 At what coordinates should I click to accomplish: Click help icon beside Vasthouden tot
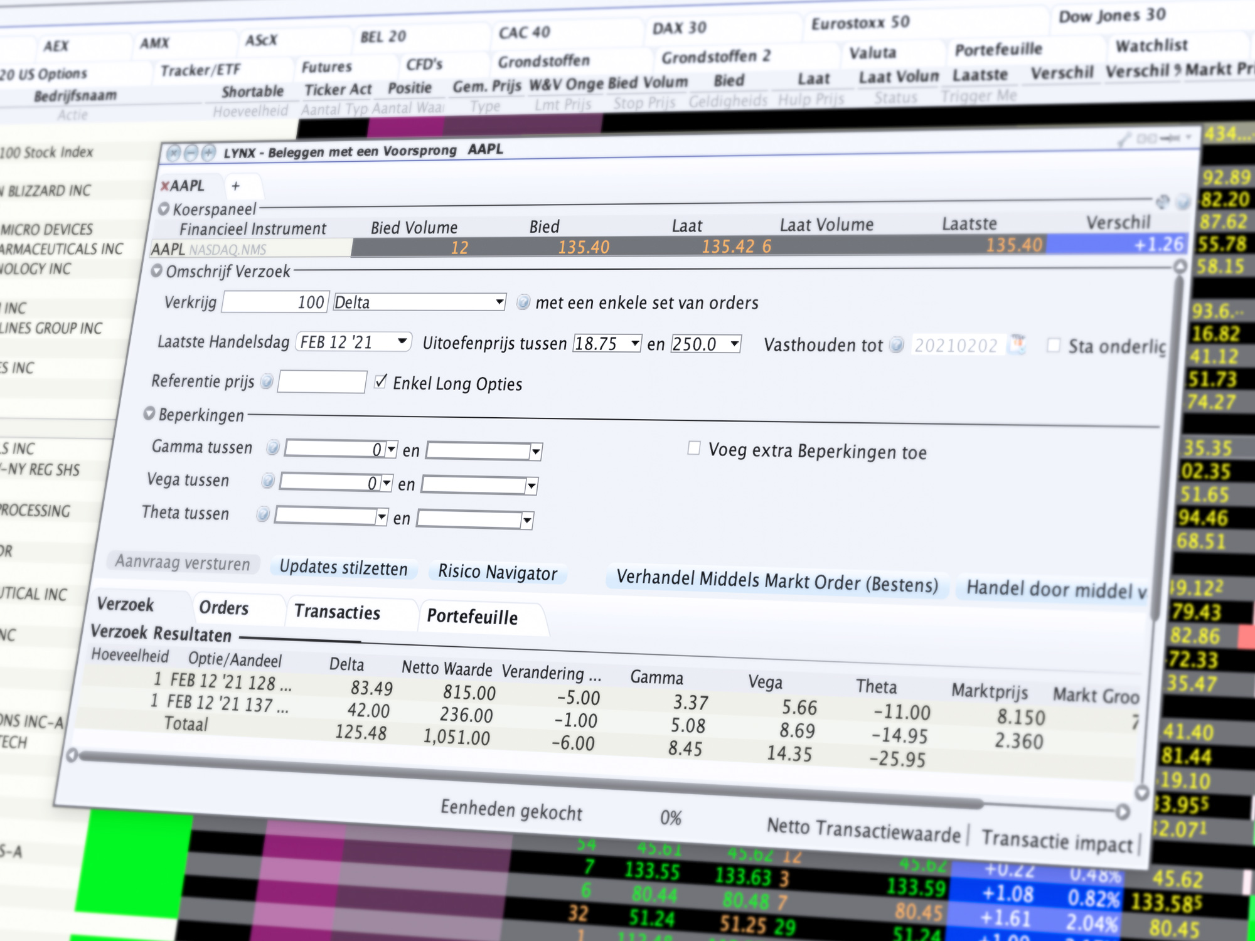[897, 344]
